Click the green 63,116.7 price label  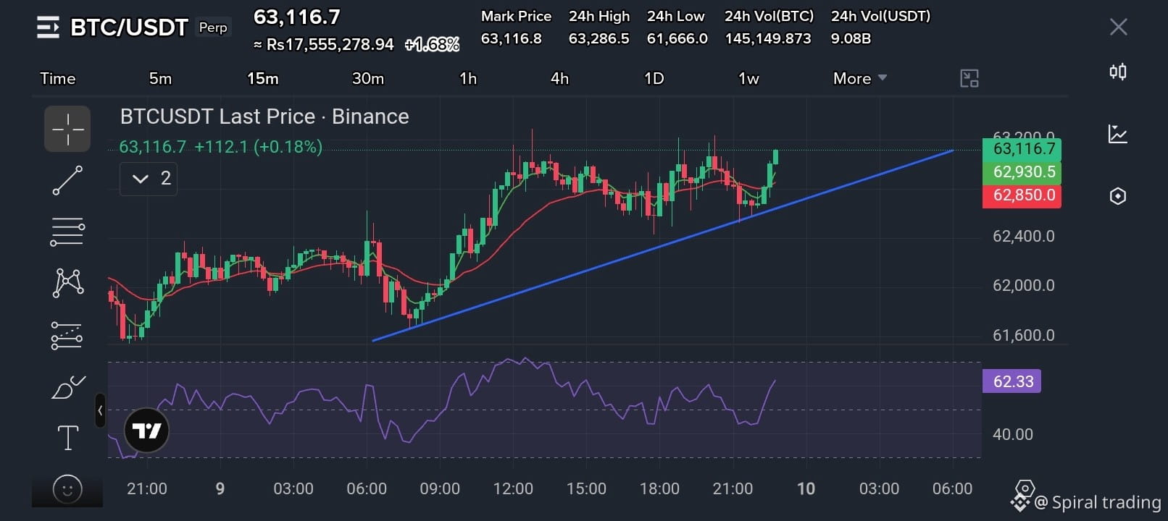pyautogui.click(x=1022, y=149)
